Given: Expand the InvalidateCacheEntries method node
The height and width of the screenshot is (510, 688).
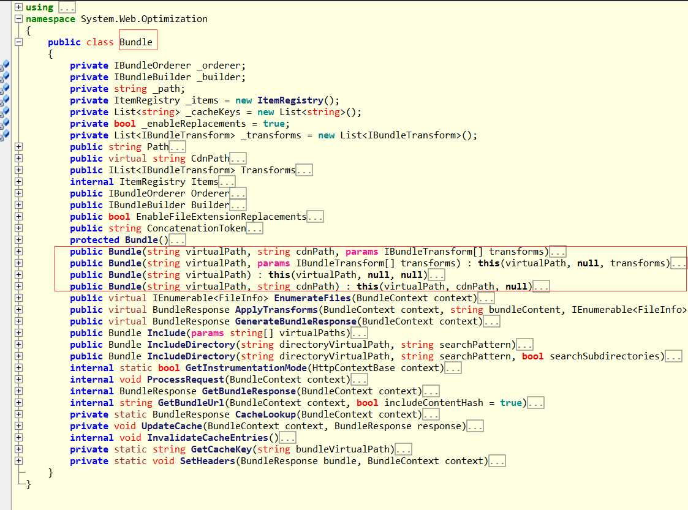Looking at the screenshot, I should 18,438.
